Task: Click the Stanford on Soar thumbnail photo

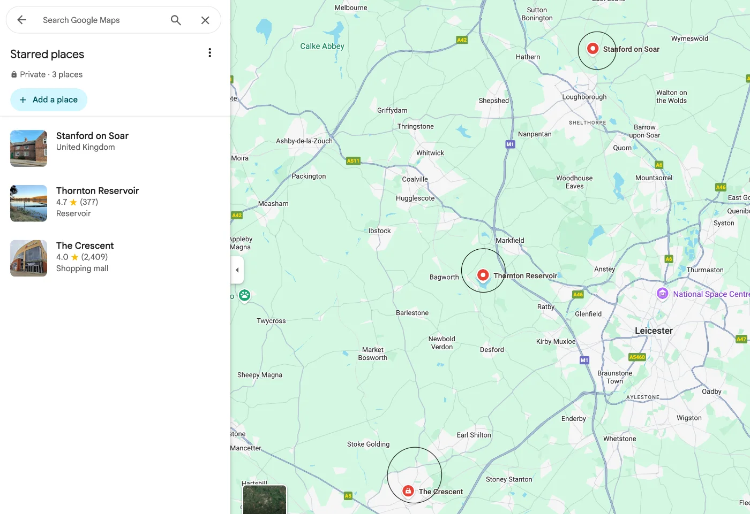Action: [29, 149]
